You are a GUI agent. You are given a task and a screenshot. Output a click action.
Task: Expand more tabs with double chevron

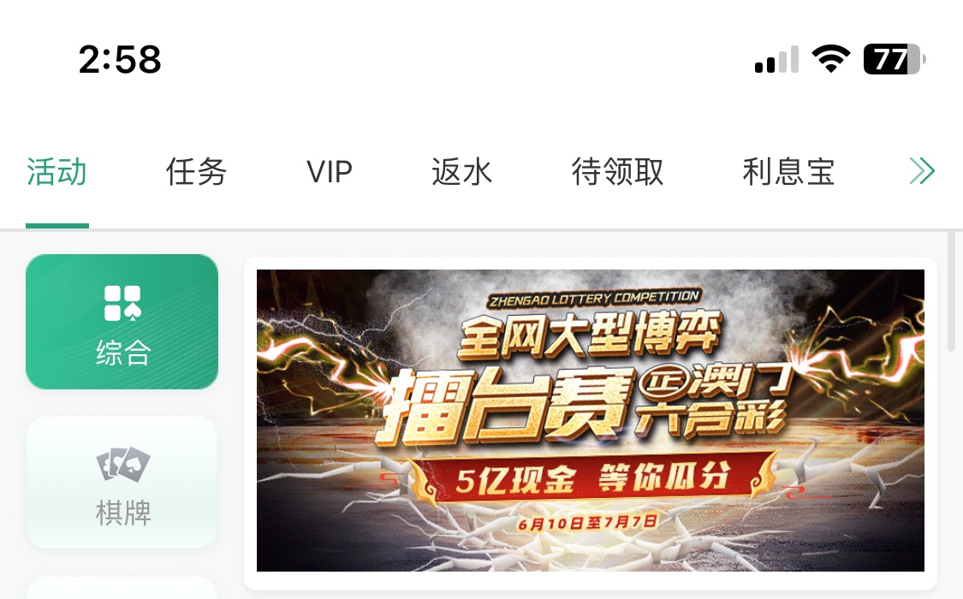(x=922, y=170)
